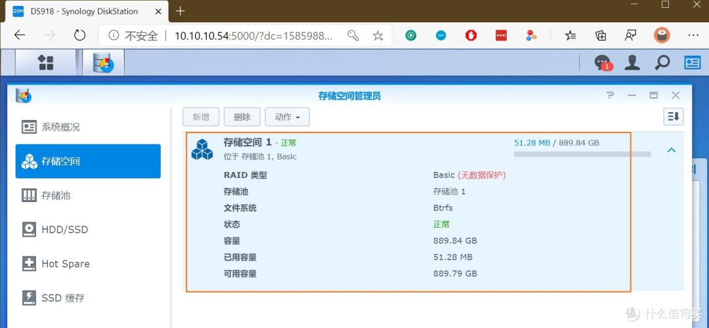Viewport: 709px width, 328px height.
Task: Open the 动作 dropdown menu
Action: tap(287, 117)
